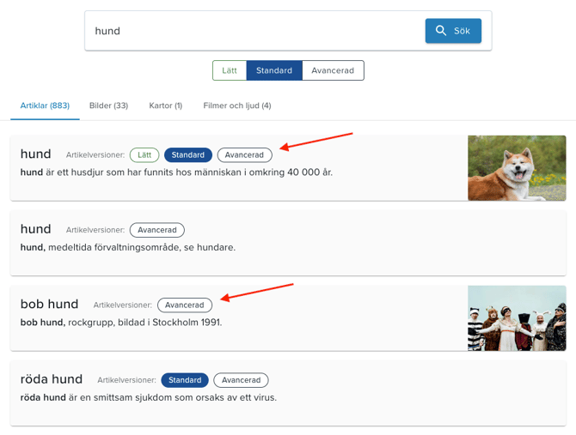The width and height of the screenshot is (576, 435).
Task: Switch to the Bilder (33) tab
Action: 108,106
